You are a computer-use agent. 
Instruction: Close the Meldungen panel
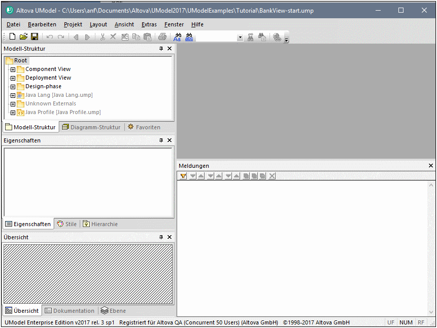(431, 166)
